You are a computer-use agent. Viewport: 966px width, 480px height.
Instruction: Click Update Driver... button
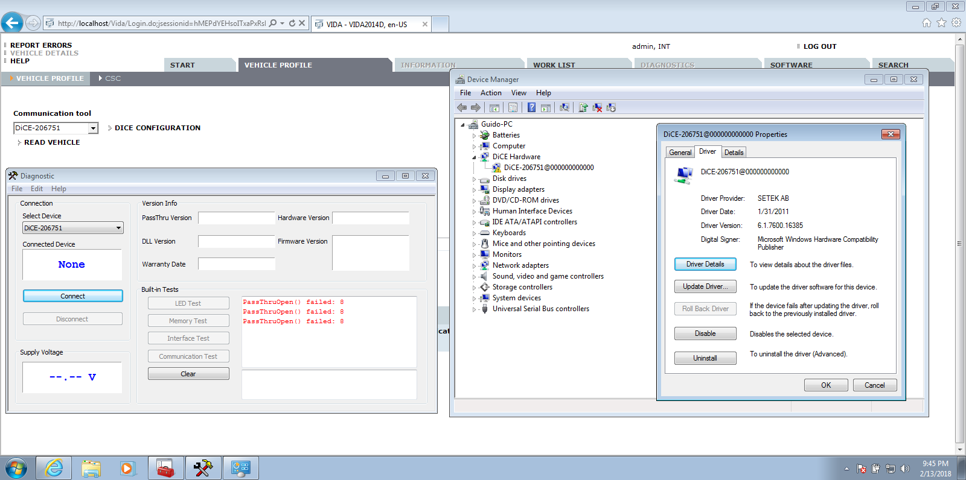coord(705,286)
